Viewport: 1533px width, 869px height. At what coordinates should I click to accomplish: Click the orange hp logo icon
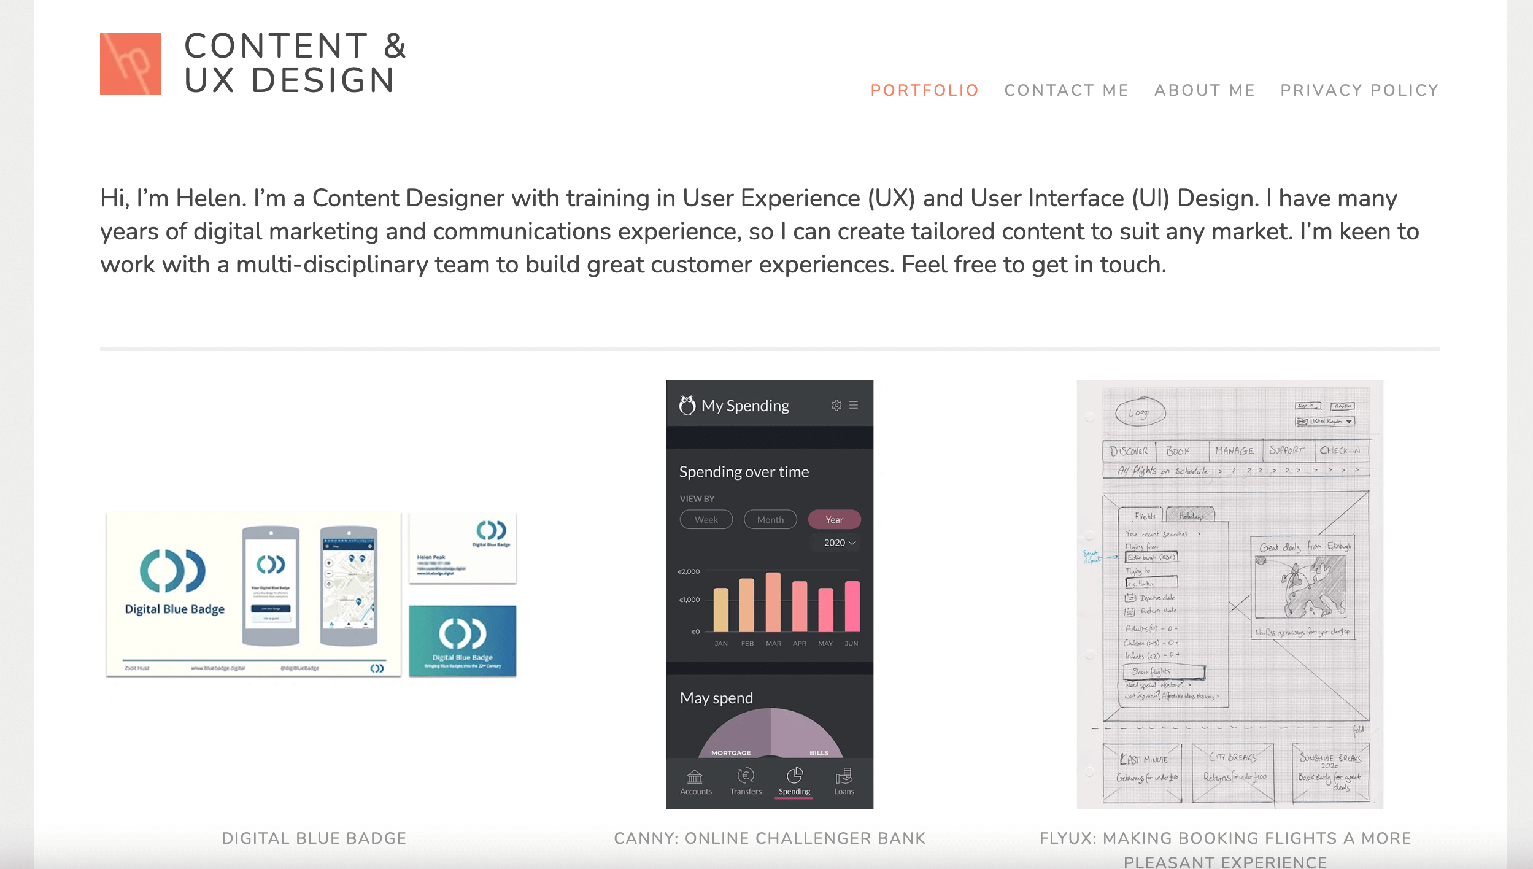coord(130,63)
